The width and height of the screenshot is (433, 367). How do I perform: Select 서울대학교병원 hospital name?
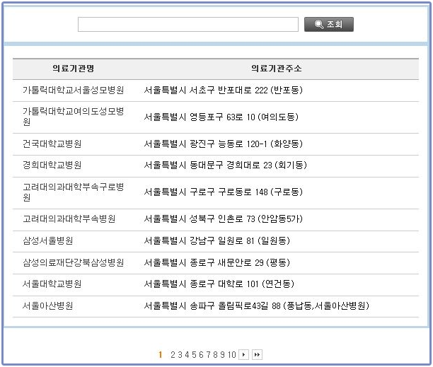click(x=52, y=284)
